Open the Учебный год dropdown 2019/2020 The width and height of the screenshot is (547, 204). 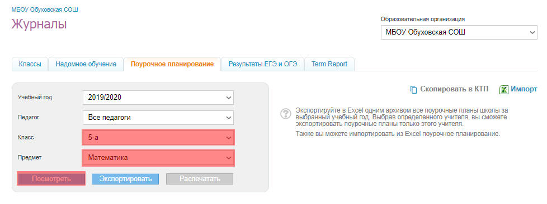158,98
